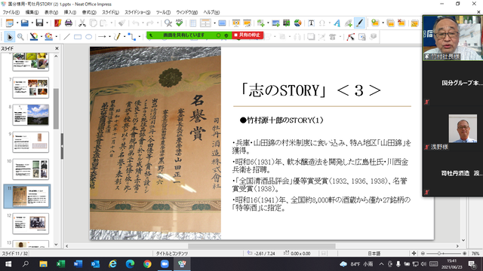The image size is (483, 271).
Task: Click the Clone formatting paintbrush icon
Action: pos(122,23)
